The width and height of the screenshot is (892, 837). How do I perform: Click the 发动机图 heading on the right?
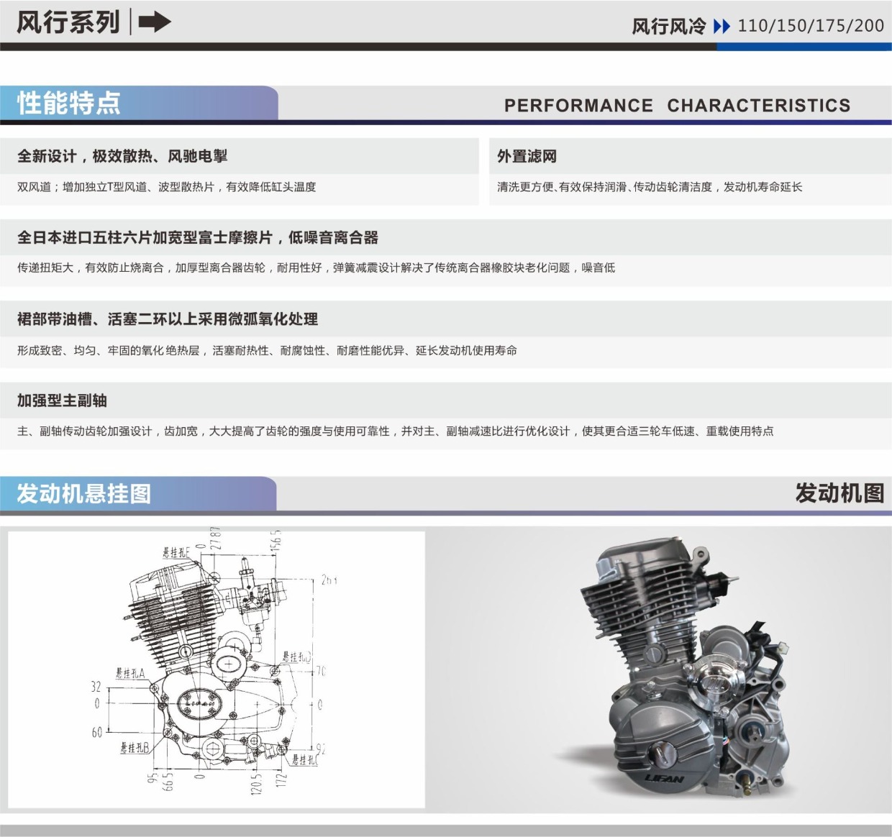pyautogui.click(x=839, y=493)
